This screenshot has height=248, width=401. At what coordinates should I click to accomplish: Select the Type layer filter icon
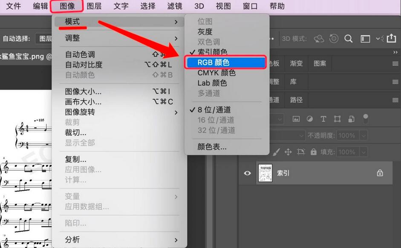pyautogui.click(x=323, y=119)
